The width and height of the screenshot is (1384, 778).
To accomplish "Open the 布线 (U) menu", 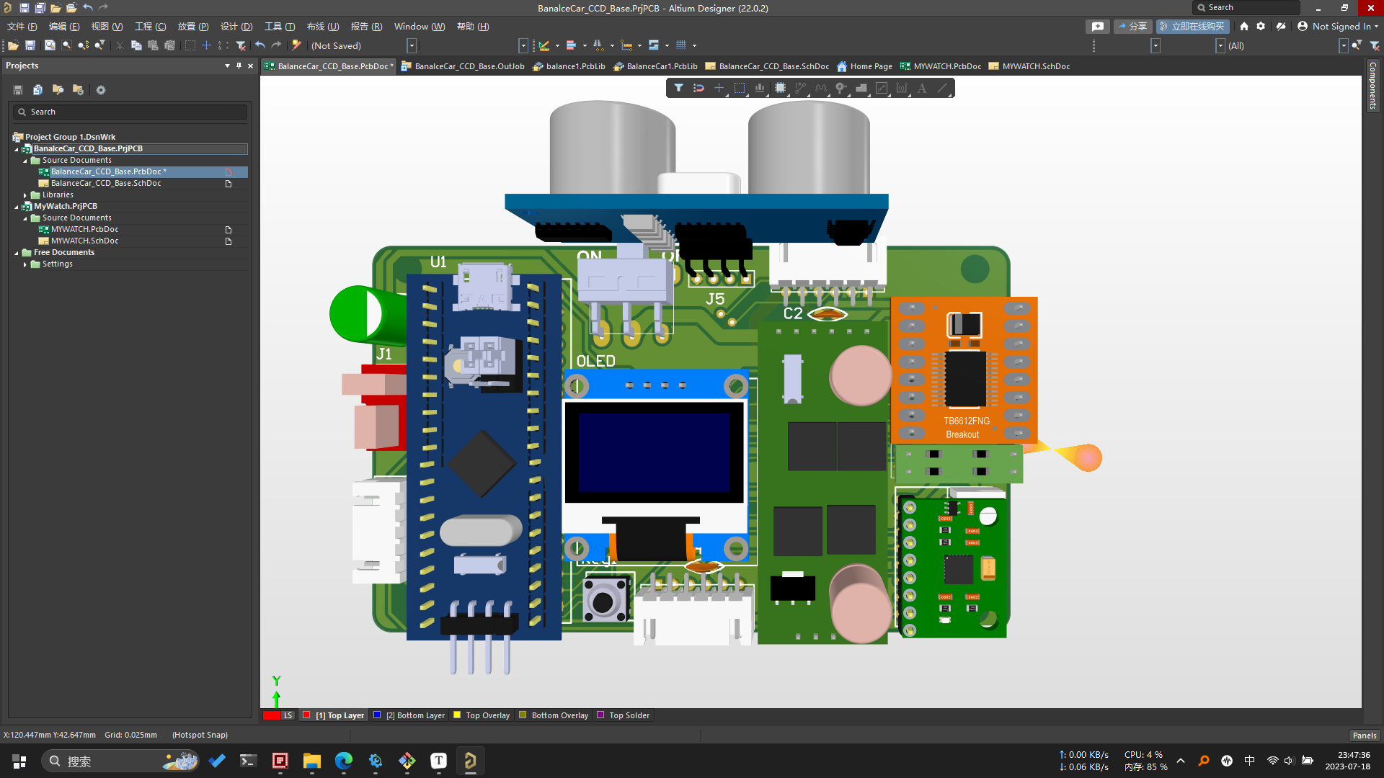I will click(x=323, y=27).
